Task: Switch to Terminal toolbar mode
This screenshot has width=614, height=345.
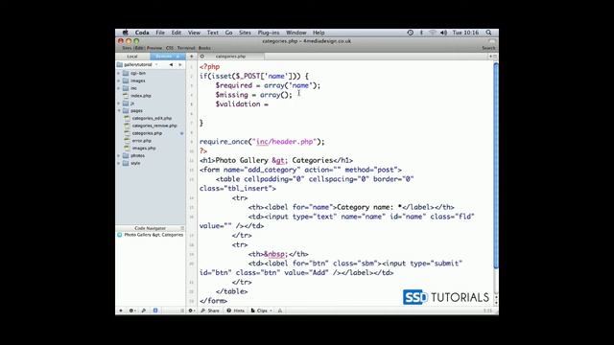Action: pos(186,48)
